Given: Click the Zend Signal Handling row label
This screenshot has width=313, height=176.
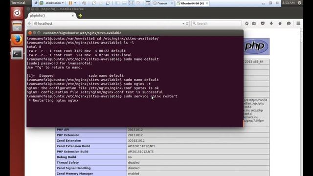Looking at the screenshot, I should coord(74,168).
